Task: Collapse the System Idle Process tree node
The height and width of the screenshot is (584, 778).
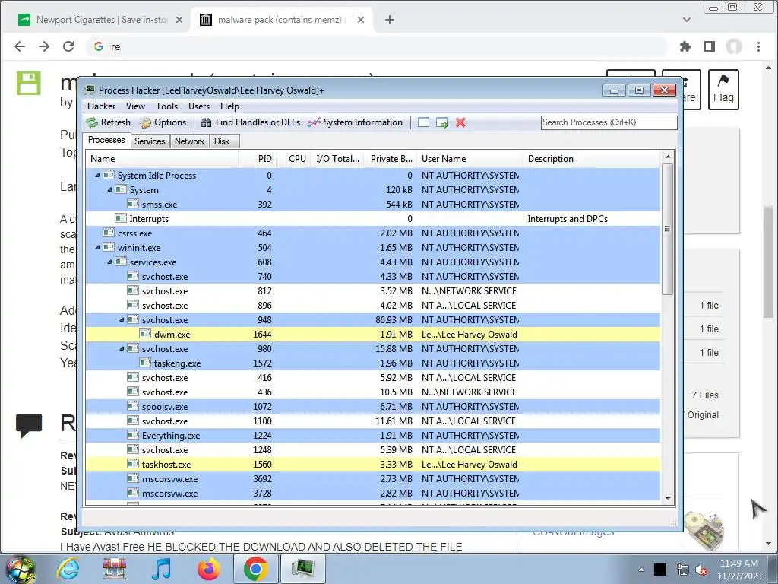Action: point(97,176)
